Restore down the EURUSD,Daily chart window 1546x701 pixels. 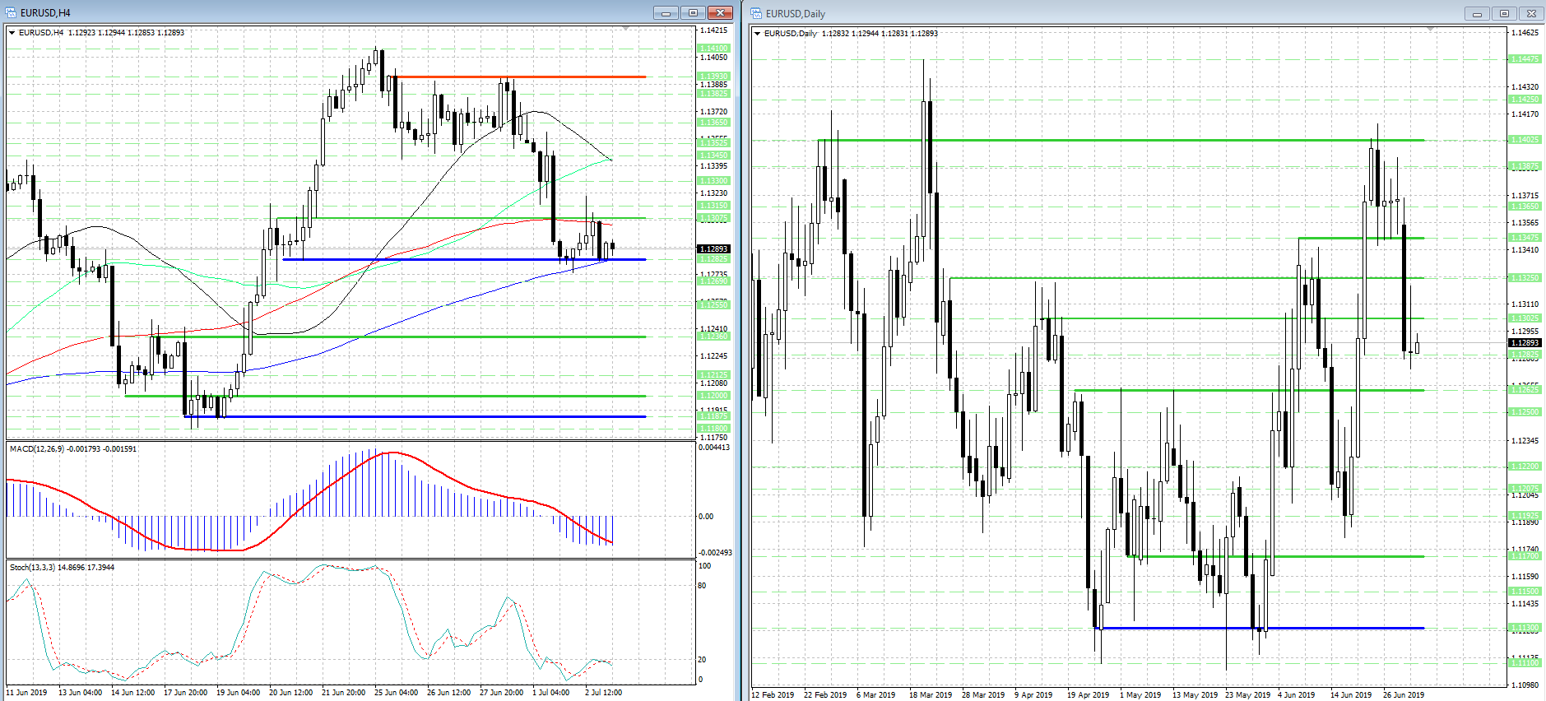pyautogui.click(x=1504, y=13)
